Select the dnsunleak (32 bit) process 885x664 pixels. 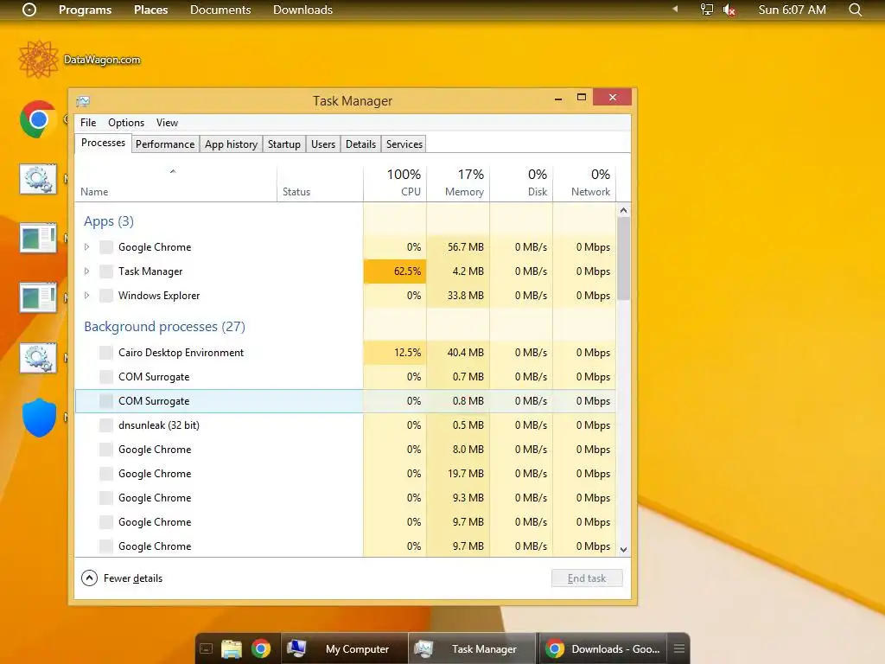[x=346, y=425]
